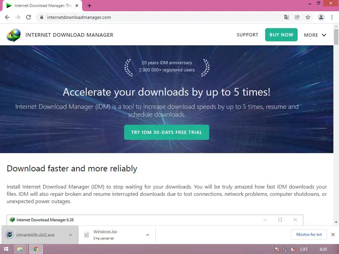Open the Chrome profile avatar
This screenshot has width=339, height=254.
click(321, 17)
